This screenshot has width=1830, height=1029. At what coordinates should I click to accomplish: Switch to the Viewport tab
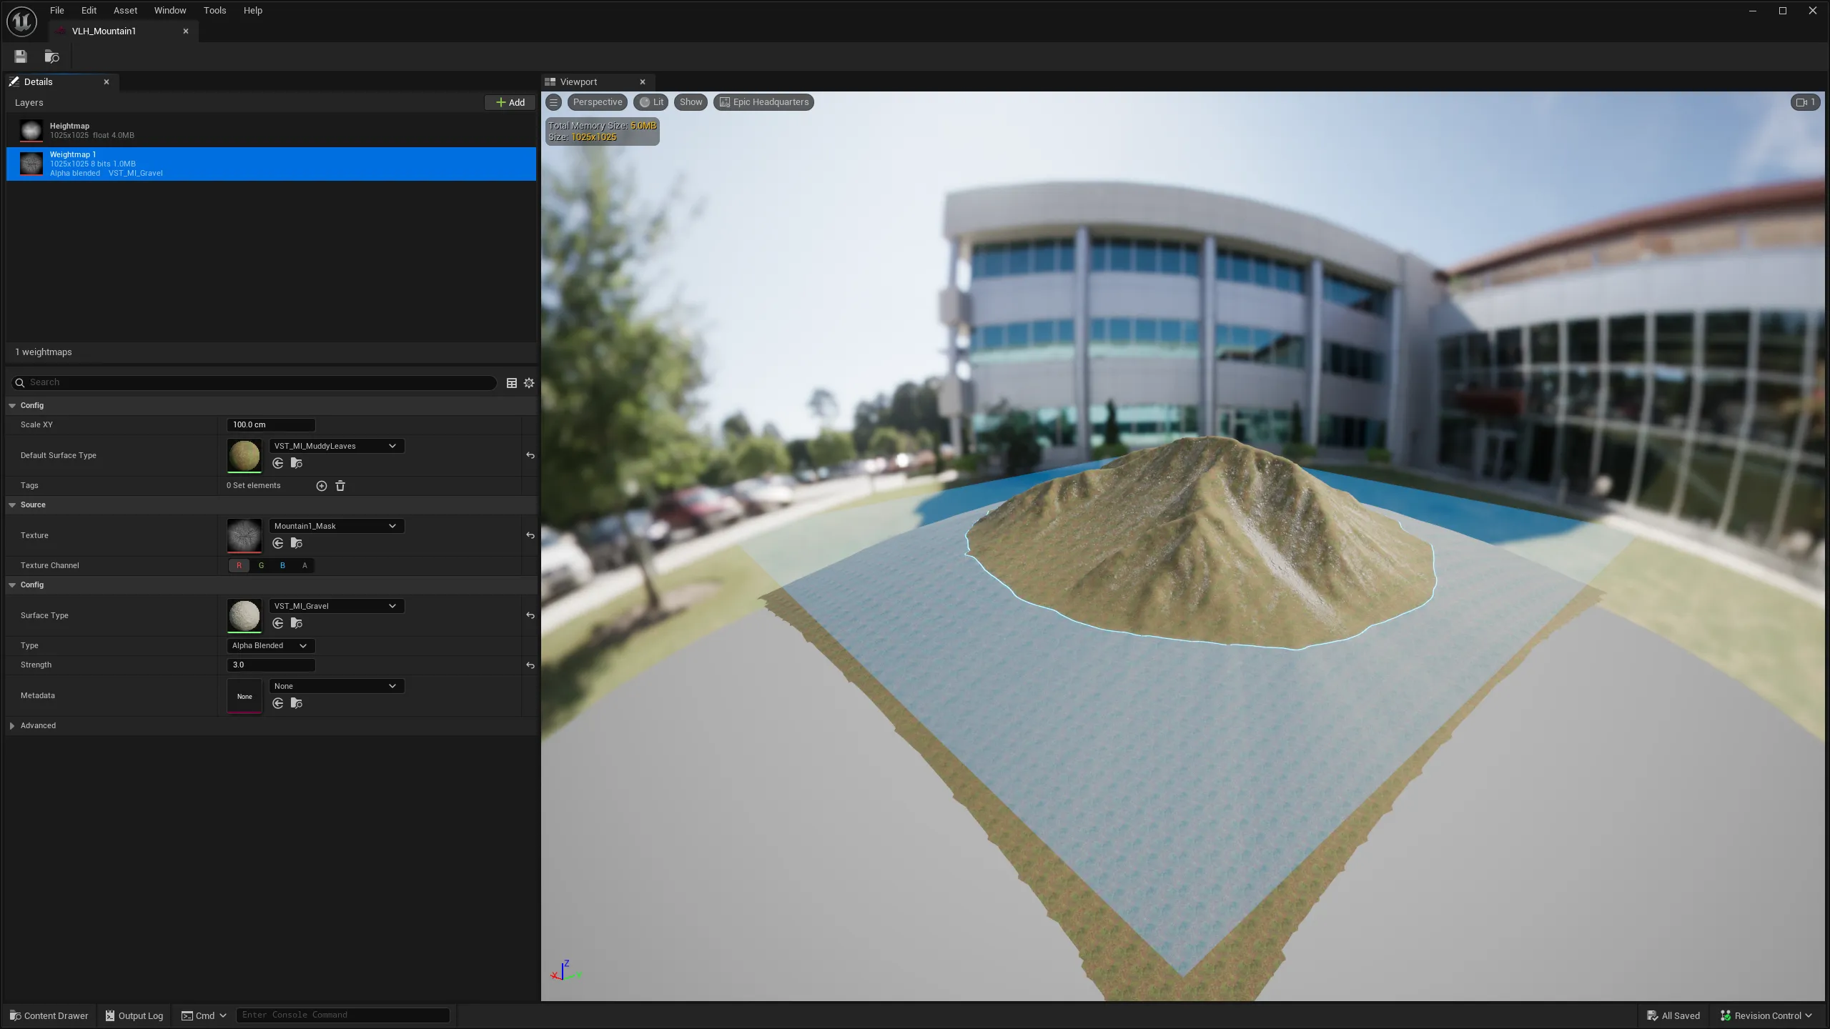(x=579, y=82)
